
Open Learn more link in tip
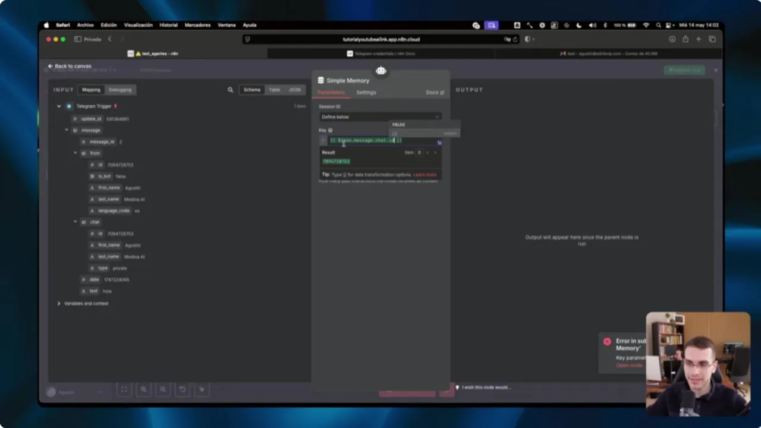tap(424, 175)
